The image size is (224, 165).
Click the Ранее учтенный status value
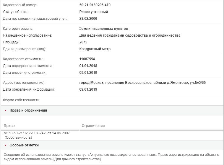(x=94, y=12)
